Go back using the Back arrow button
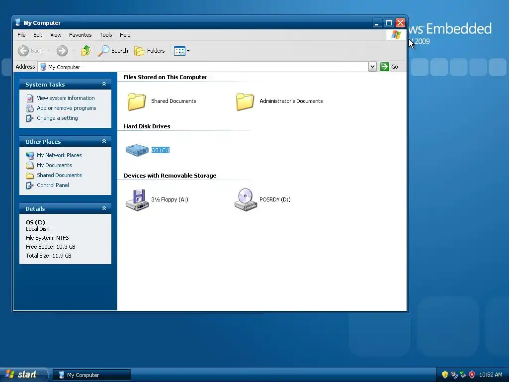Viewport: 509px width, 382px height. (x=30, y=51)
